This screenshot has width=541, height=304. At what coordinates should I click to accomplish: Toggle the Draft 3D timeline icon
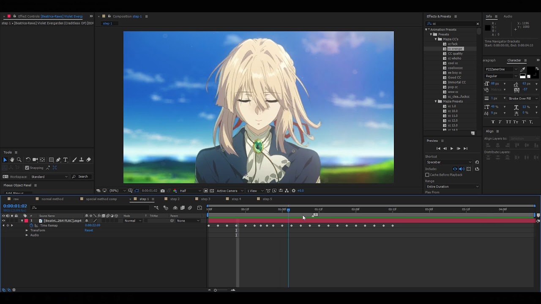pos(166,208)
